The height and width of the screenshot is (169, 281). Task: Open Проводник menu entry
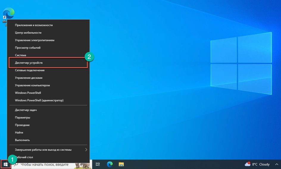pyautogui.click(x=48, y=125)
